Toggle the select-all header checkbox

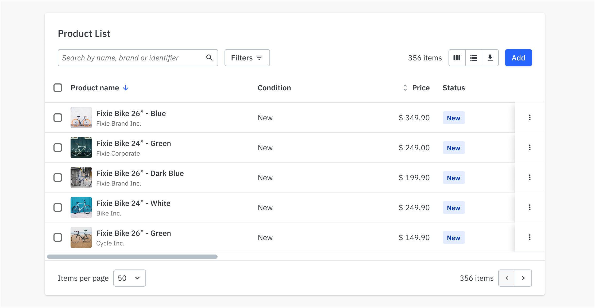(58, 88)
